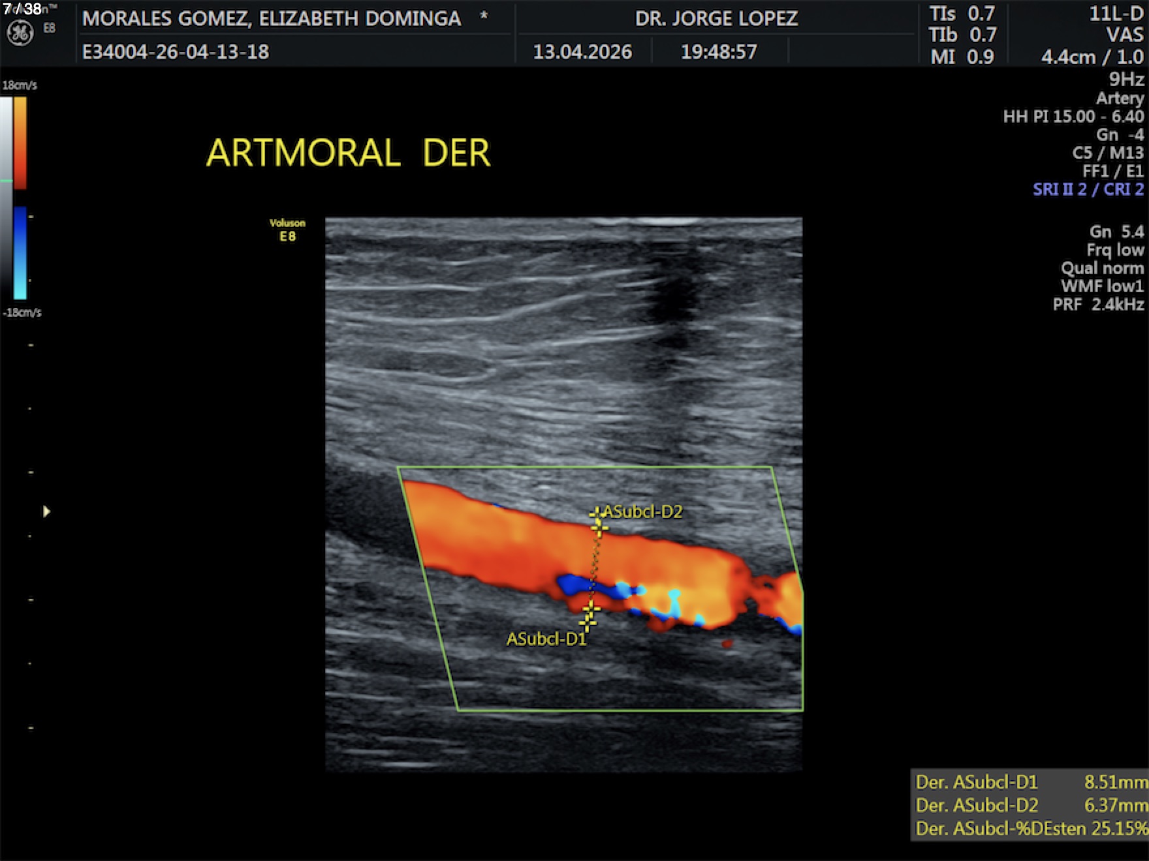
Task: Click the focal zone triangle marker
Action: click(46, 511)
